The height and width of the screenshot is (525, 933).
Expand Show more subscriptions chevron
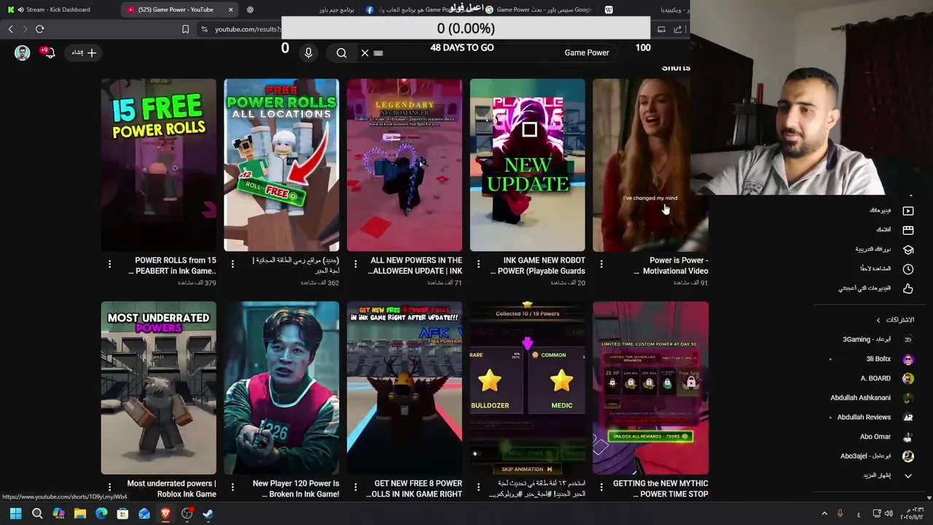tap(907, 475)
